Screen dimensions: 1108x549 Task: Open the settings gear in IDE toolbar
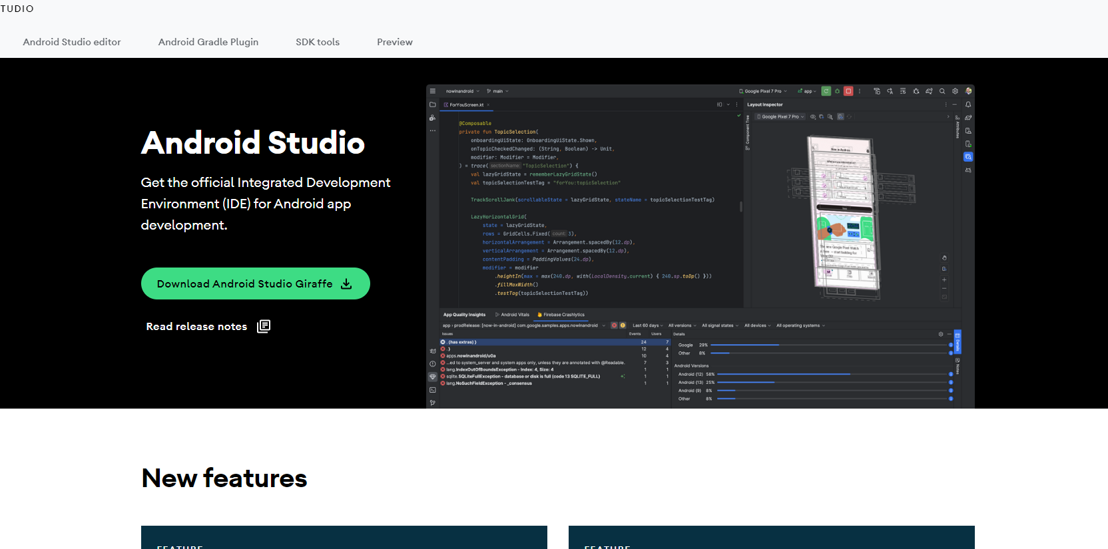pyautogui.click(x=955, y=91)
